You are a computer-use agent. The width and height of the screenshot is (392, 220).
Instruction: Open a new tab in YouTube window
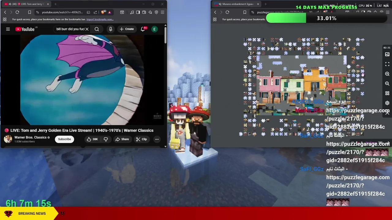coord(55,4)
